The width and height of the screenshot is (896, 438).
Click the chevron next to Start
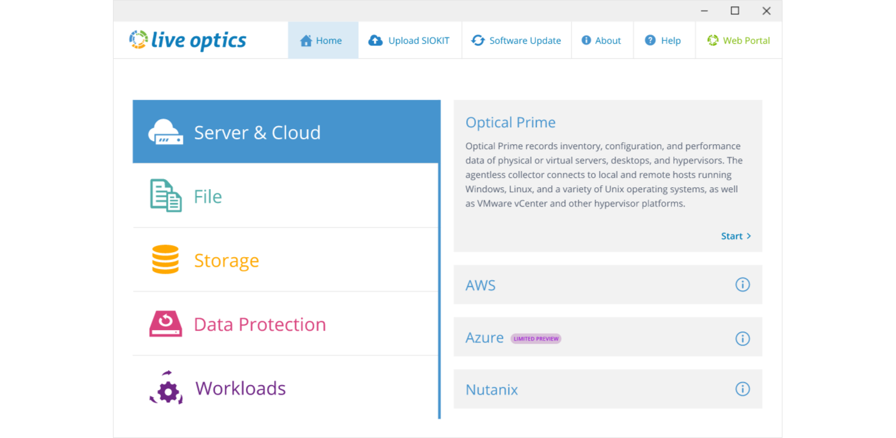749,236
